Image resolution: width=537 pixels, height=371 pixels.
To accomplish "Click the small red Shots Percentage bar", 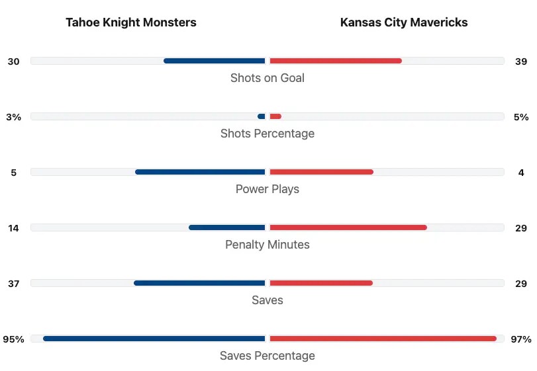I will 275,116.
